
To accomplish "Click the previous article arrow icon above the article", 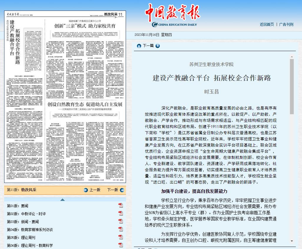I will 139,46.
